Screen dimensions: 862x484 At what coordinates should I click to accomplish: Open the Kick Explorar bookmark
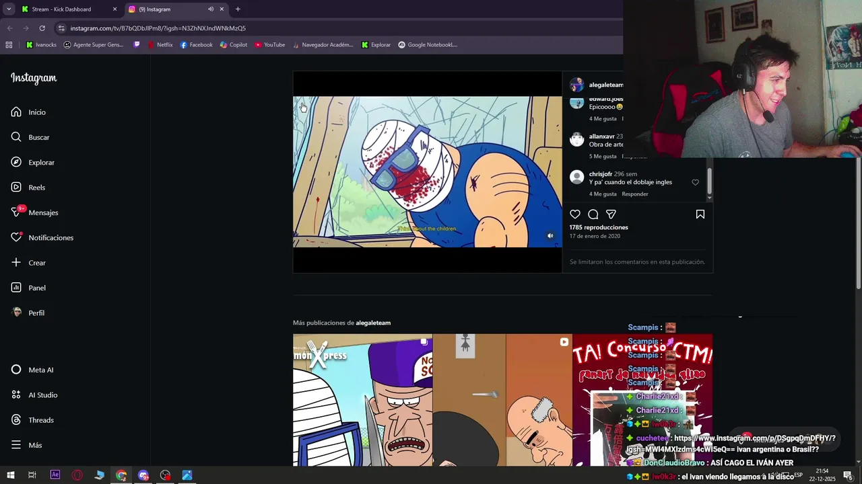[376, 45]
